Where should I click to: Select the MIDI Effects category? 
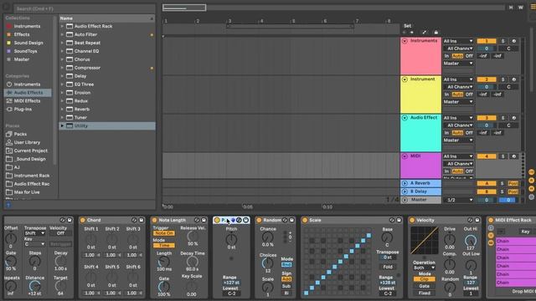(x=27, y=101)
